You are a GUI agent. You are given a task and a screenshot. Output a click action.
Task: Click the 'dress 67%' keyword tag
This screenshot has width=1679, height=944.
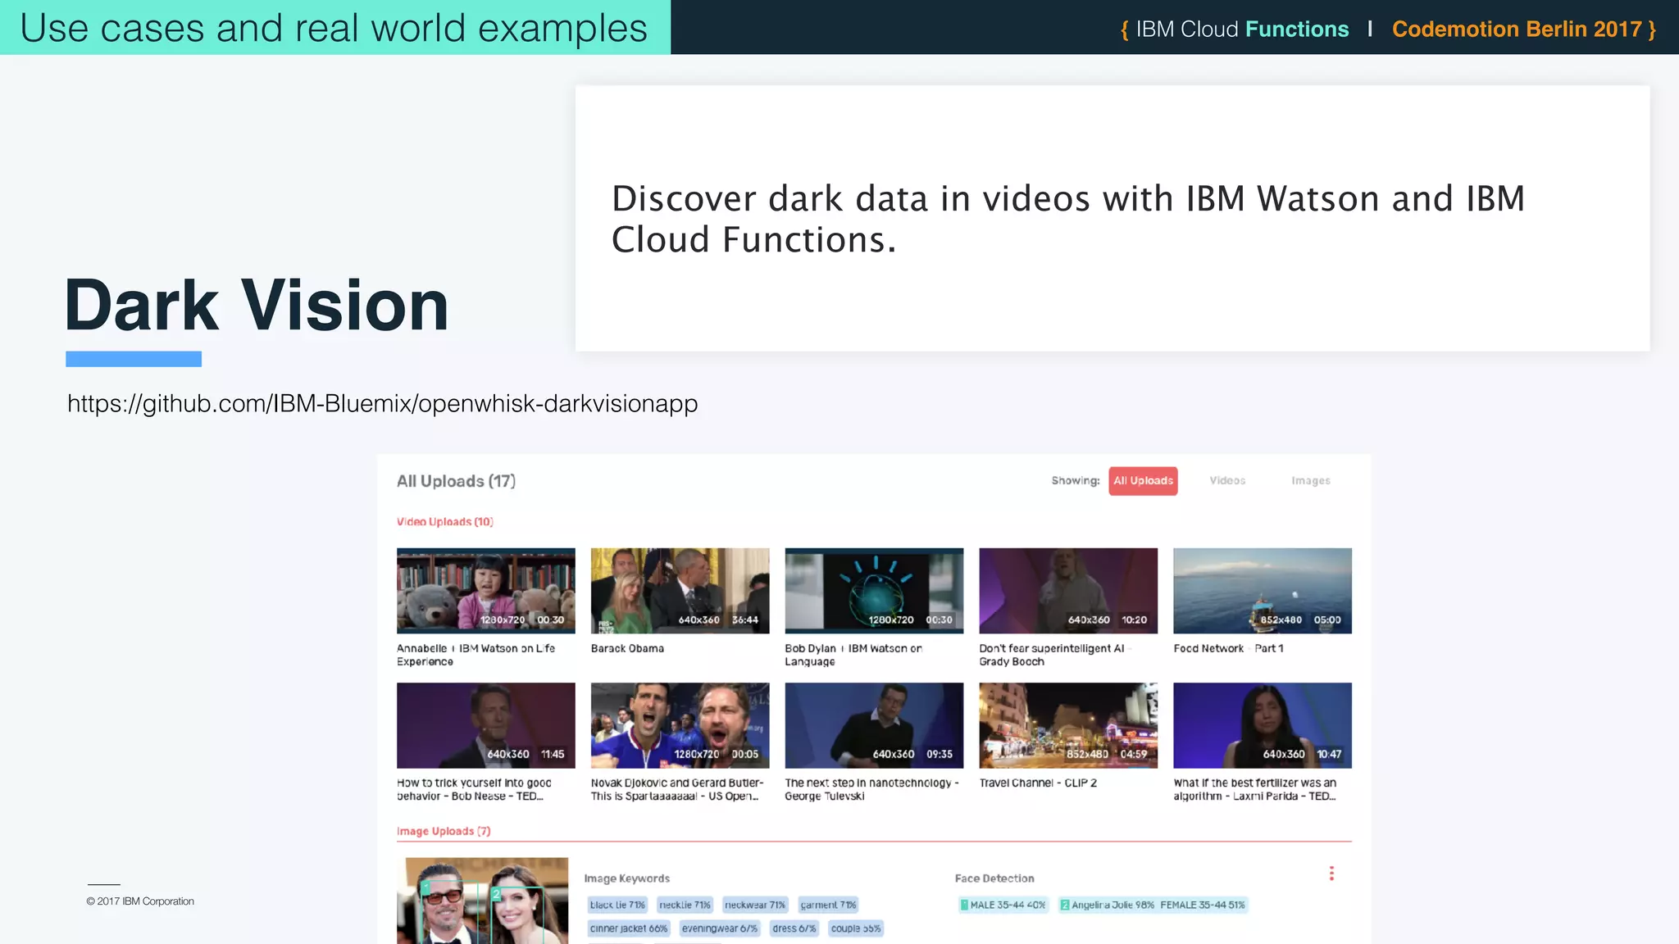(794, 928)
